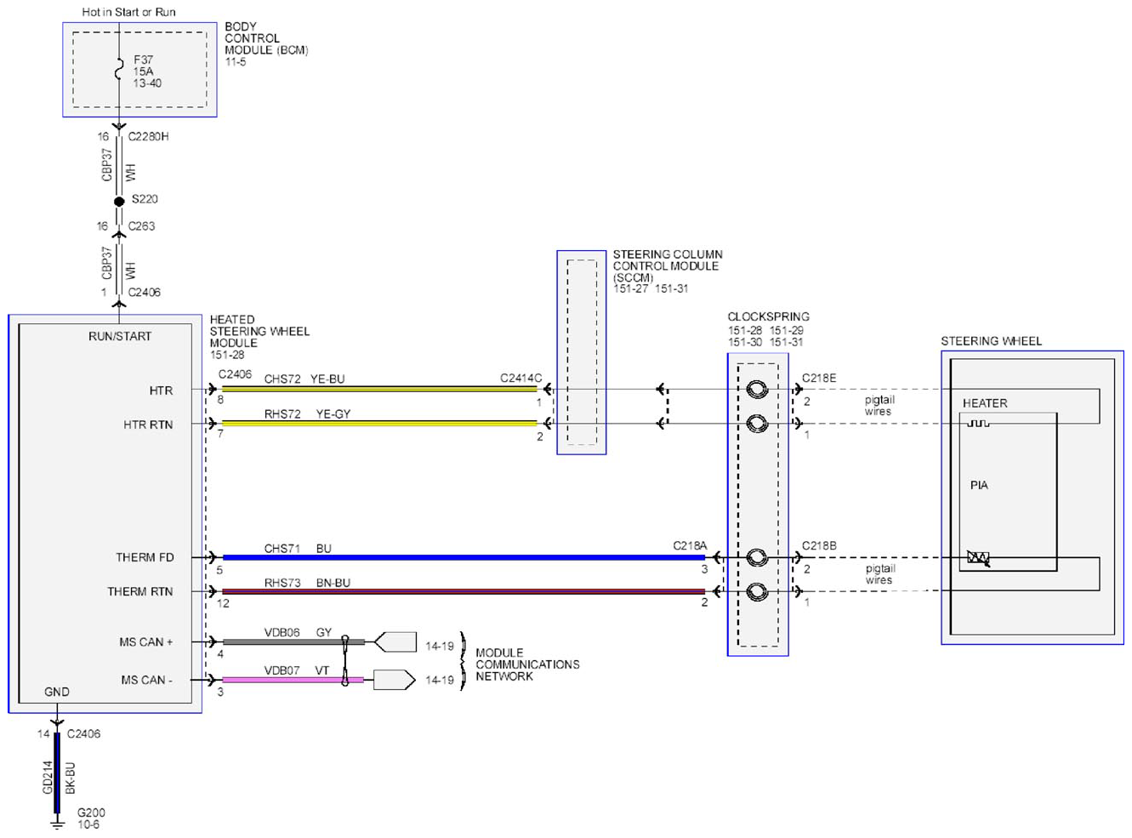The width and height of the screenshot is (1132, 838).
Task: Click the GD214 BK-BU ground wire
Action: coord(57,772)
